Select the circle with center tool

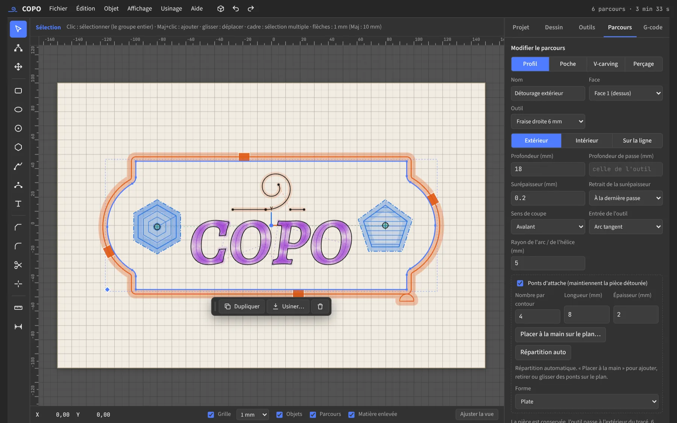point(18,128)
